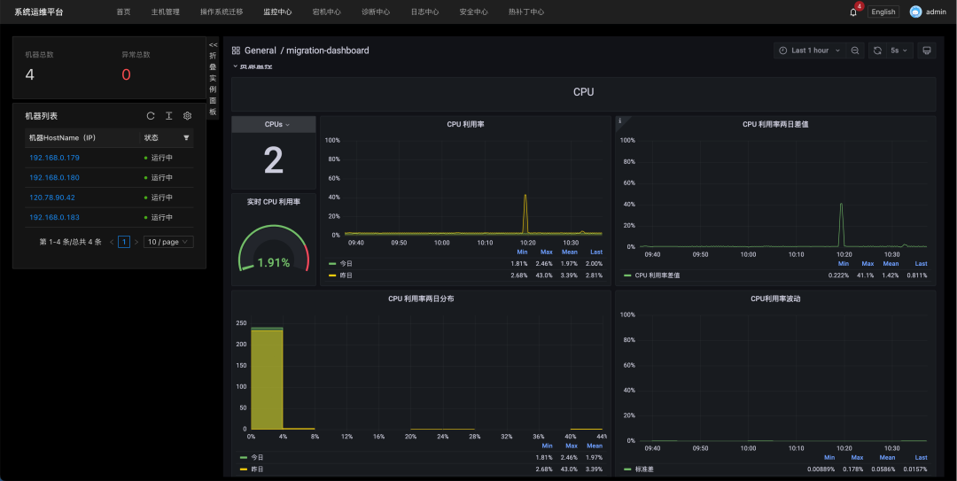Viewport: 957px width, 481px height.
Task: Open host 192.168.0.180
Action: click(54, 178)
